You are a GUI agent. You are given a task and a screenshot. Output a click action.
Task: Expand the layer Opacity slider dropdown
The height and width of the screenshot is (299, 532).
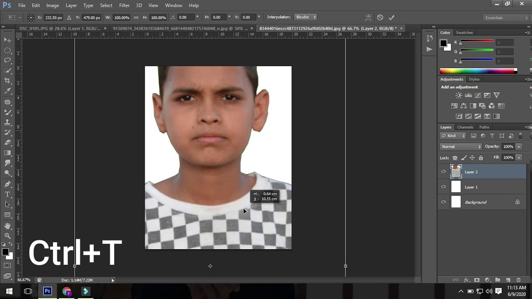(519, 147)
